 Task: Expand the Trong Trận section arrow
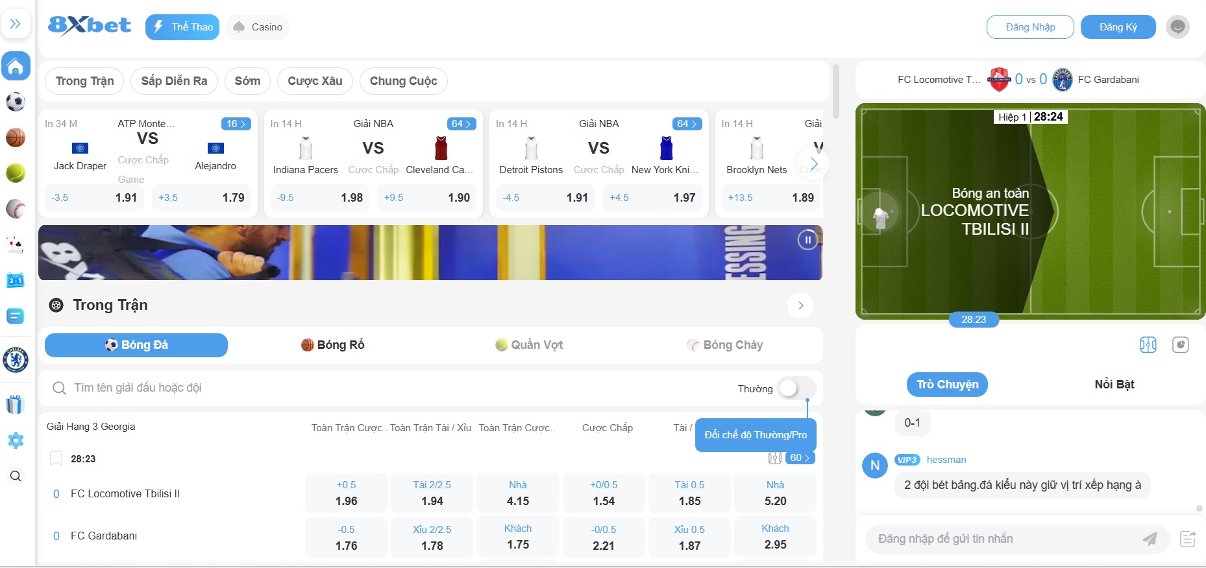pos(800,305)
